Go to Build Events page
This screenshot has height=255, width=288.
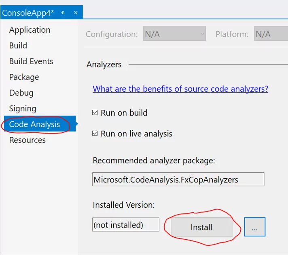pos(31,61)
